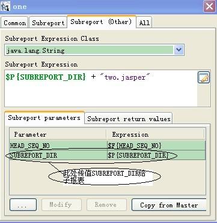Image resolution: width=217 pixels, height=223 pixels.
Task: Click the '...' add parameter button
Action: [x=23, y=204]
